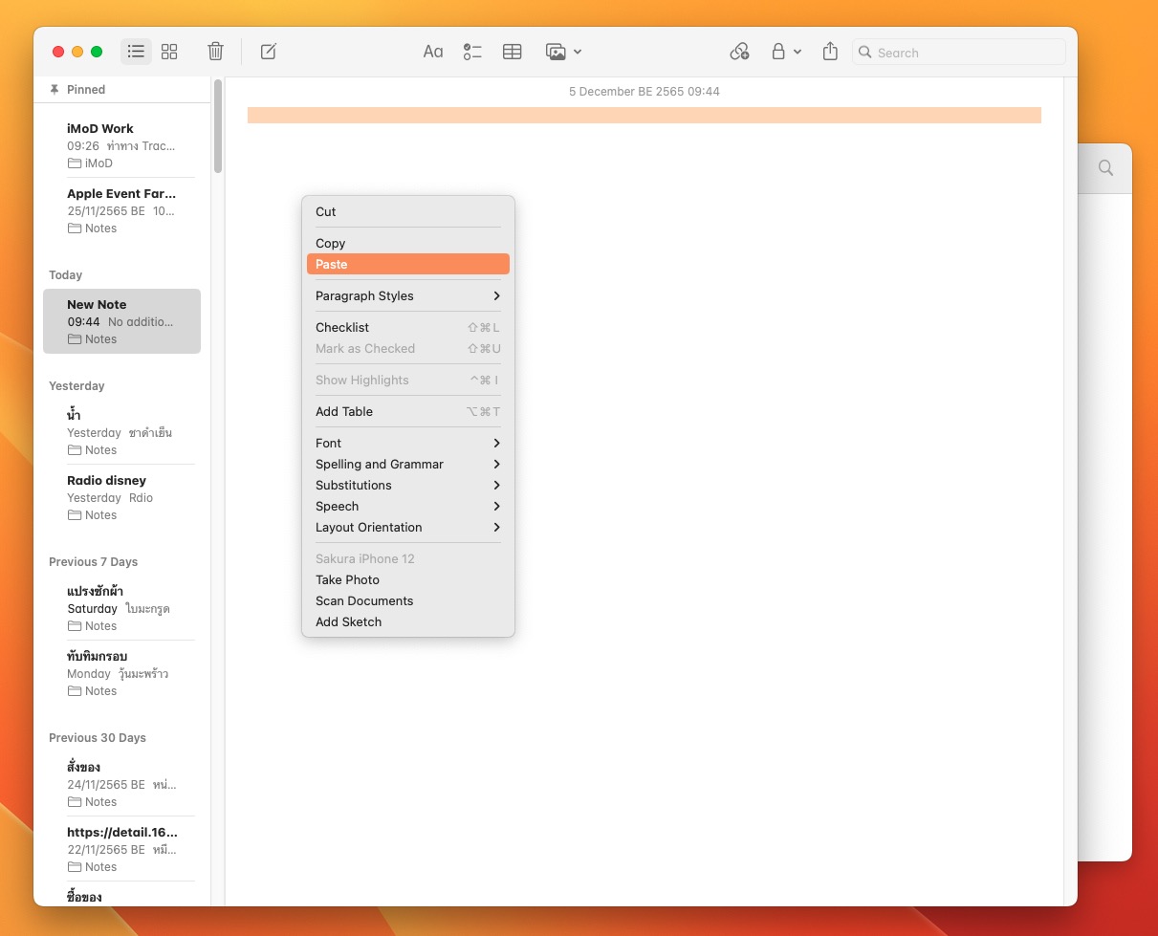Open the lock note dropdown
Screen dimensions: 1158x936
[785, 52]
